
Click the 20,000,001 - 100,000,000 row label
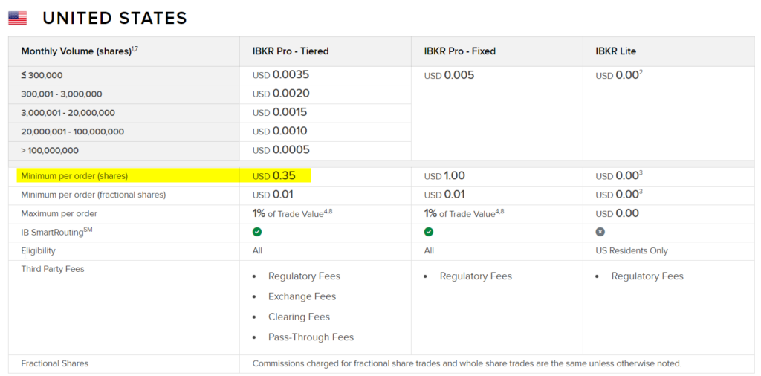(72, 132)
